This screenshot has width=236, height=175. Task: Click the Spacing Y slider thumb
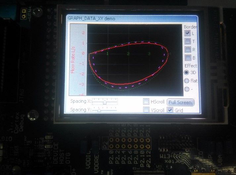(x=99, y=111)
